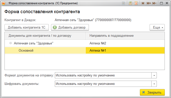Image resolution: width=171 pixels, height=98 pixels.
Task: Click the M memory button
Action: tap(143, 3)
